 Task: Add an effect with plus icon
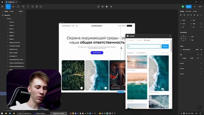coord(201,69)
